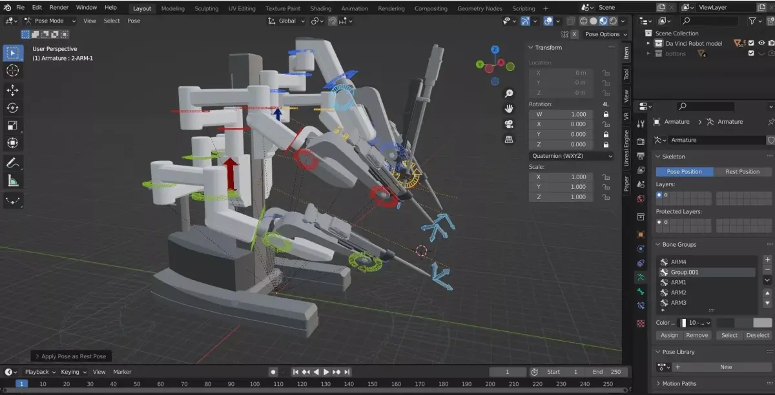This screenshot has height=395, width=775.
Task: Click Apply Pose as Rest Pose
Action: coord(70,356)
